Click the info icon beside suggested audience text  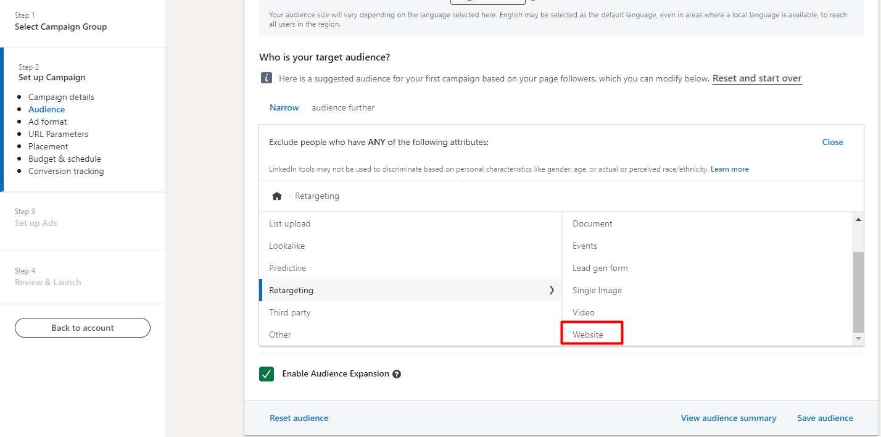click(x=266, y=78)
